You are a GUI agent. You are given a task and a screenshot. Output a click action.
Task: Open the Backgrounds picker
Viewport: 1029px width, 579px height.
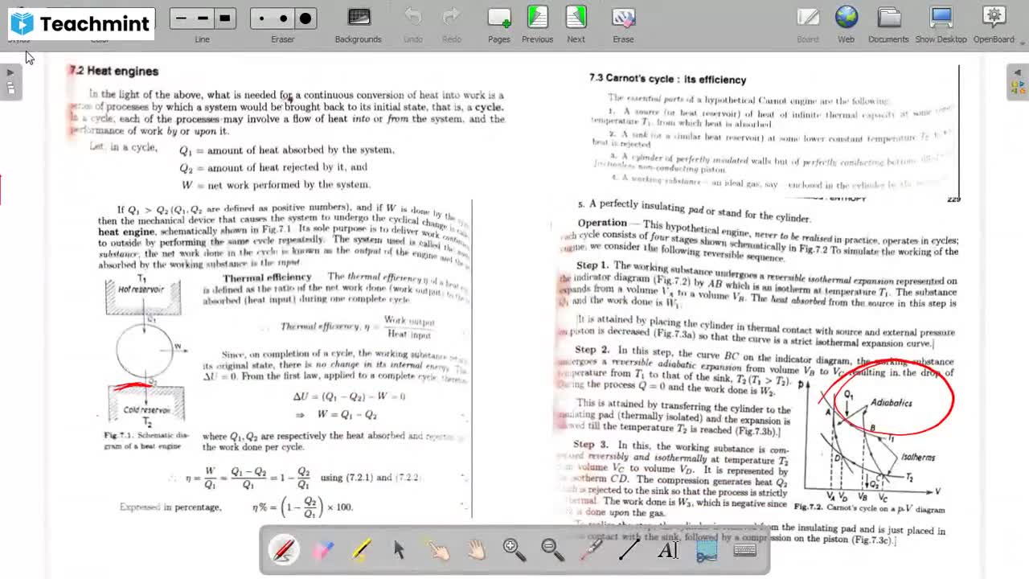(x=359, y=25)
